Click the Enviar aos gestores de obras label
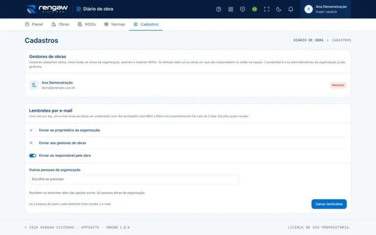This screenshot has width=376, height=235. [62, 143]
